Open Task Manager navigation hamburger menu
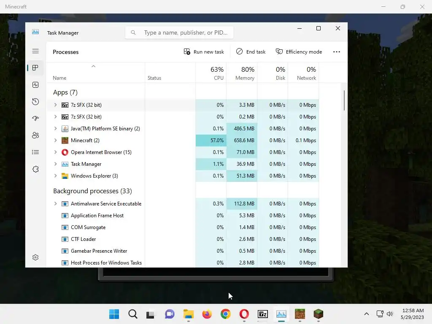Viewport: 432px width, 324px height. [35, 51]
